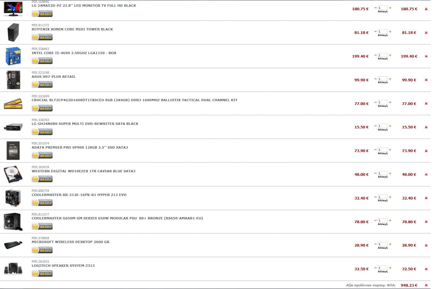Screen dimensions: 437x289
Task: Add Microsoft Wireless Desktop to Wishlist
Action: (42, 250)
